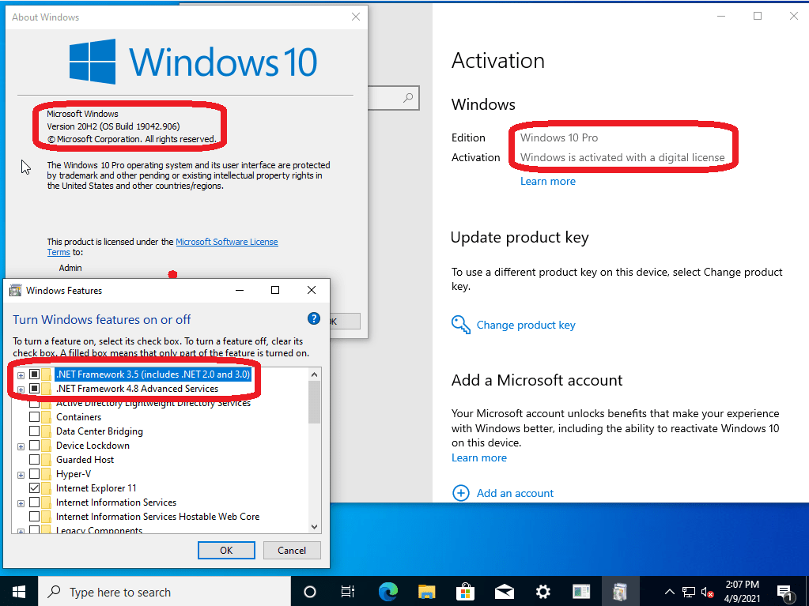
Task: Minimize the Windows Features window
Action: coord(240,290)
